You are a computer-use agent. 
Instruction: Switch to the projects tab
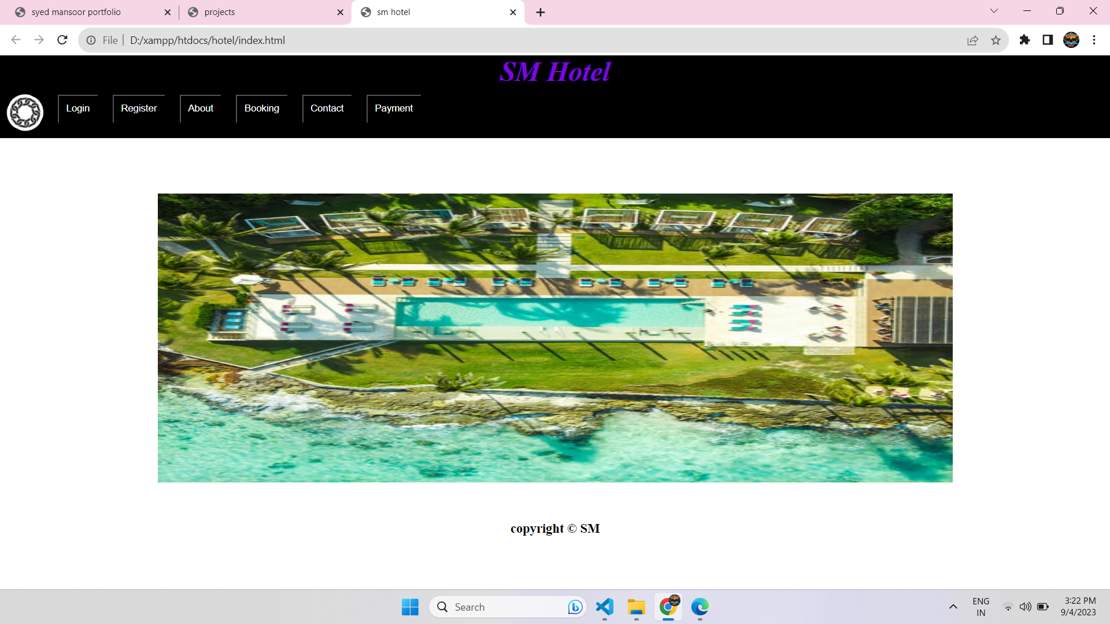tap(266, 12)
